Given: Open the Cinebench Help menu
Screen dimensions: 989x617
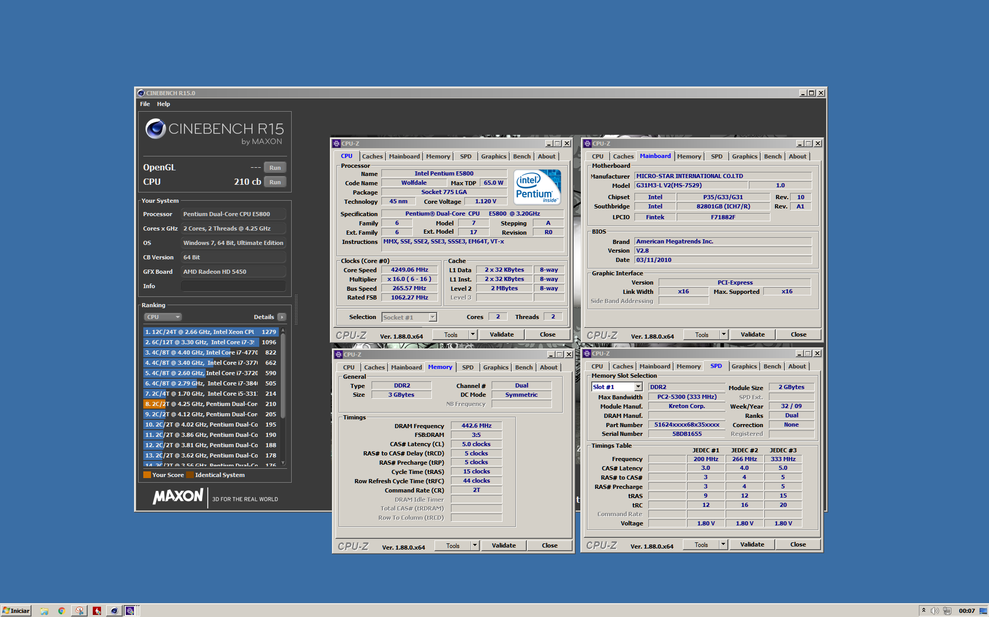Looking at the screenshot, I should 163,104.
